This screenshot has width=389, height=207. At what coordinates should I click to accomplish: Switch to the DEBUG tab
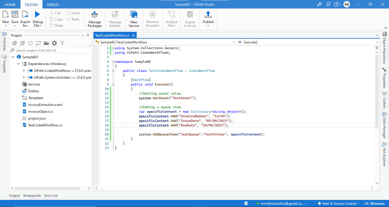53,5
